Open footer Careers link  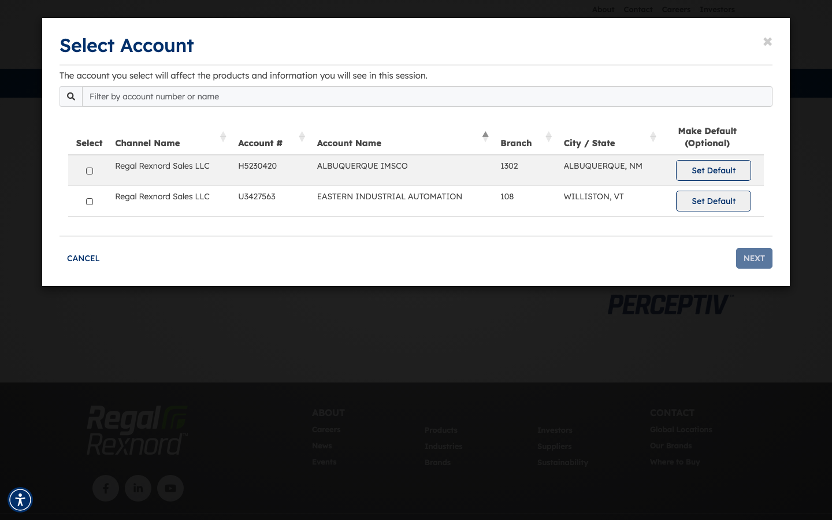(x=326, y=429)
